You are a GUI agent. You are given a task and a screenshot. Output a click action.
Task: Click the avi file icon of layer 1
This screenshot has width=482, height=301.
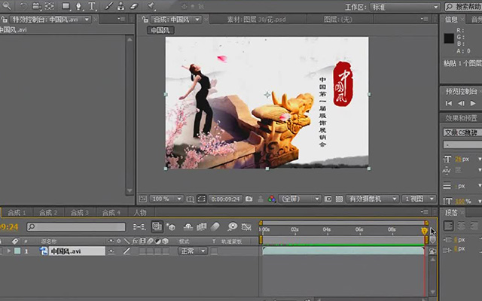44,251
